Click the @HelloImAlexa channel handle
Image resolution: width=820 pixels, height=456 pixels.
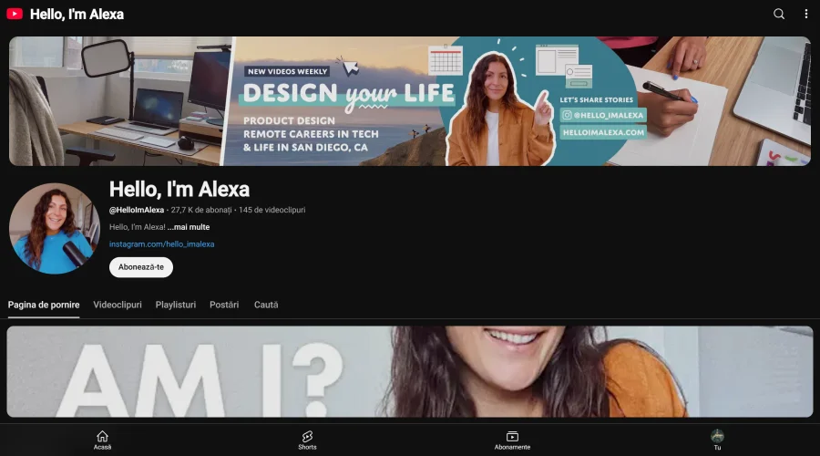tap(137, 210)
